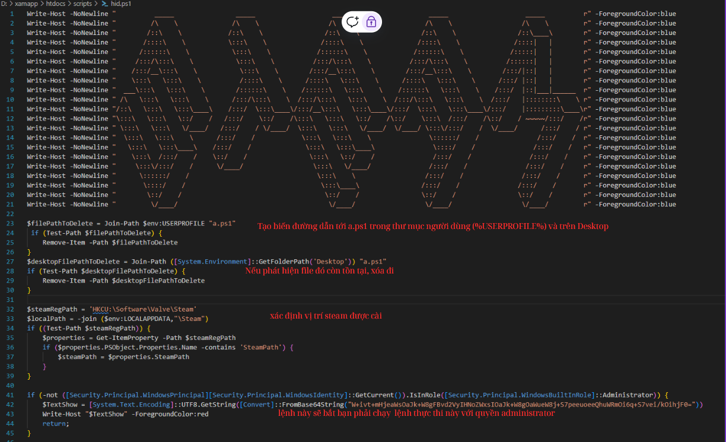
Task: Open the scripts breadcrumb segment
Action: click(82, 4)
